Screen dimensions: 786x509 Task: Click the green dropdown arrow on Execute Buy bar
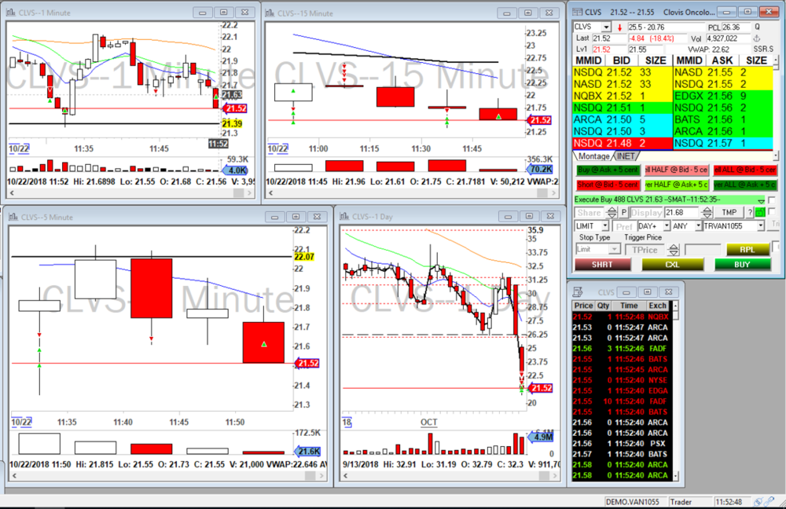[760, 200]
